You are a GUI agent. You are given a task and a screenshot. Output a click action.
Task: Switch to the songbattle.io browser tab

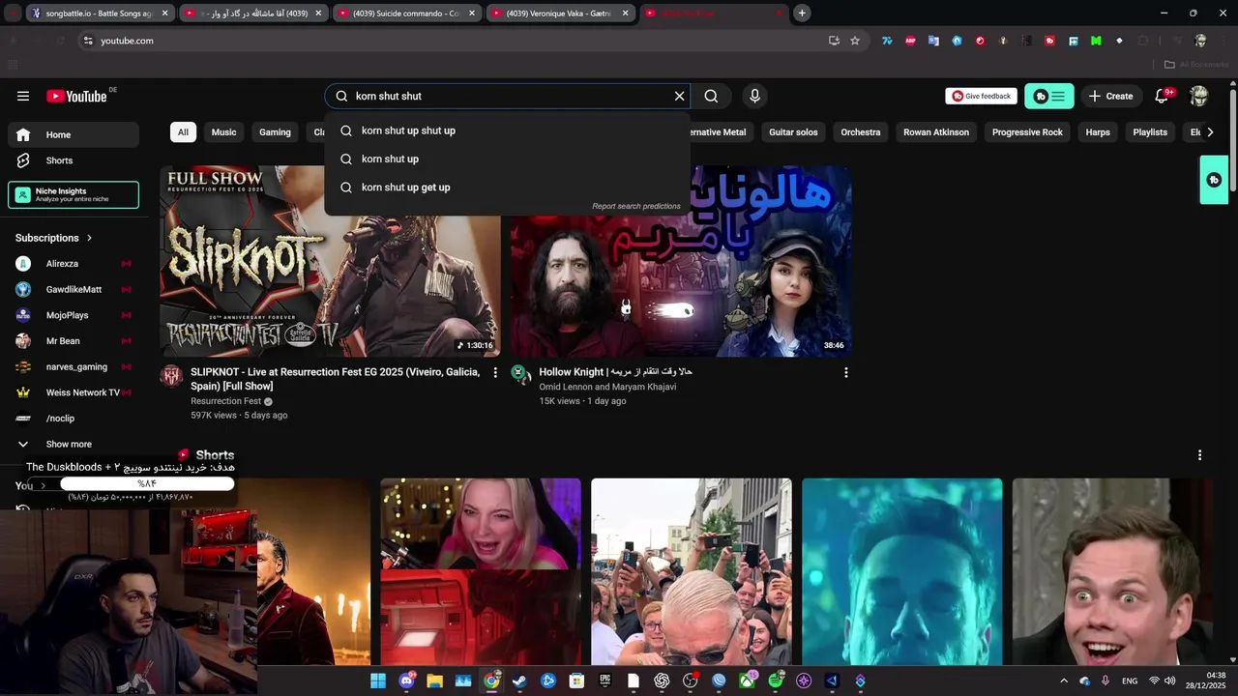pos(100,14)
